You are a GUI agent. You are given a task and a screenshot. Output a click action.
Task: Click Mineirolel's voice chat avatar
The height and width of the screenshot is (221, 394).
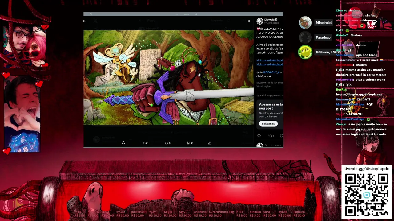pyautogui.click(x=305, y=23)
